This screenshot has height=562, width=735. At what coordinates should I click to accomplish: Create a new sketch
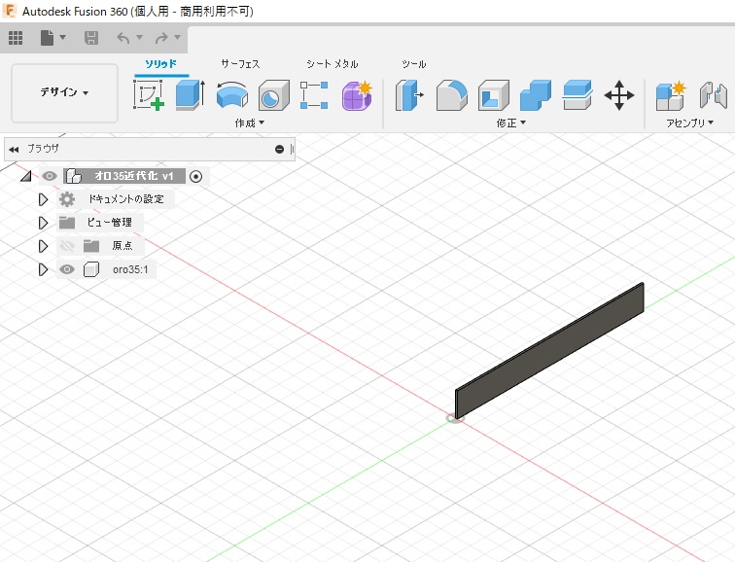coord(149,95)
